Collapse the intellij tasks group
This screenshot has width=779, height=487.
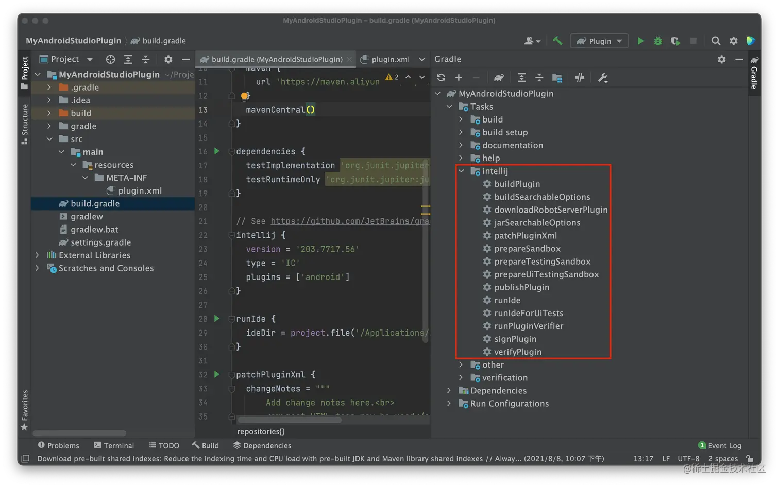[x=461, y=171]
